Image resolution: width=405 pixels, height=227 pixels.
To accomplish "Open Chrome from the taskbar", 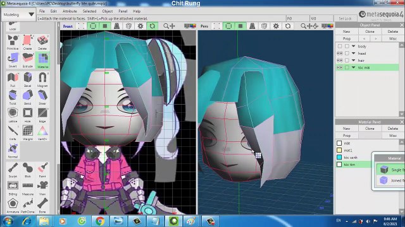I will click(100, 221).
